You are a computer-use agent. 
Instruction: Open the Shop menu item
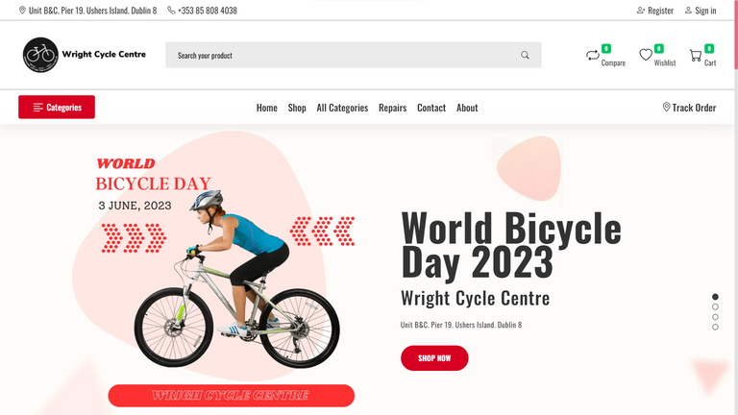pos(297,108)
